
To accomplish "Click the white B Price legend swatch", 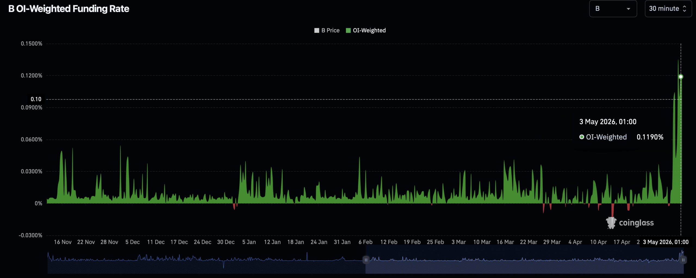I will pyautogui.click(x=317, y=30).
